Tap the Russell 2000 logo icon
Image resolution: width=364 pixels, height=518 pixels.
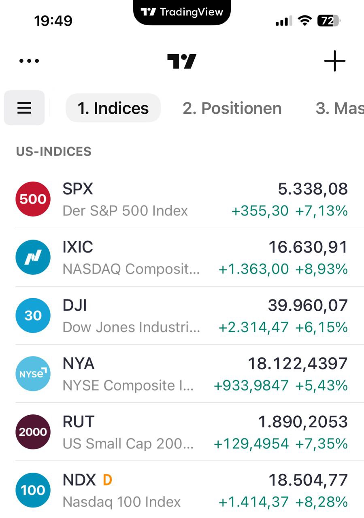pos(33,432)
